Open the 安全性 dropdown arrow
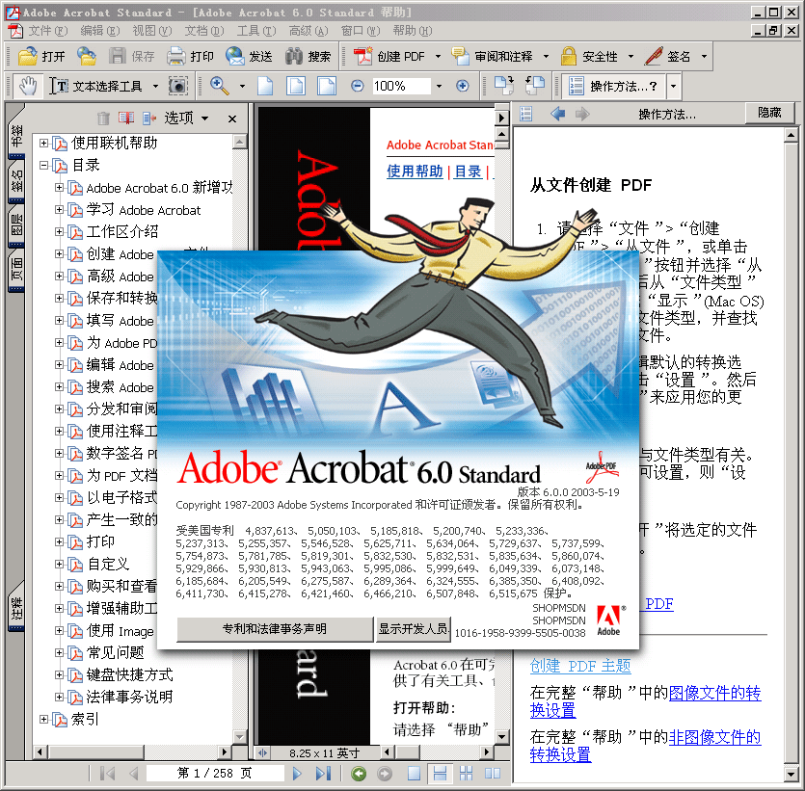The width and height of the screenshot is (805, 791). (631, 57)
